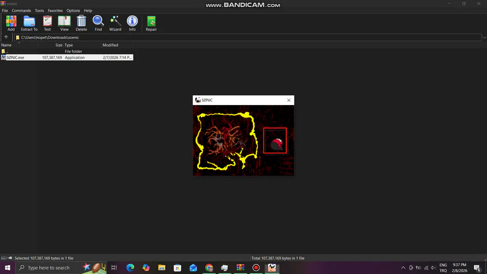The image size is (487, 274).
Task: Switch to Google Chrome in taskbar
Action: coord(209,268)
